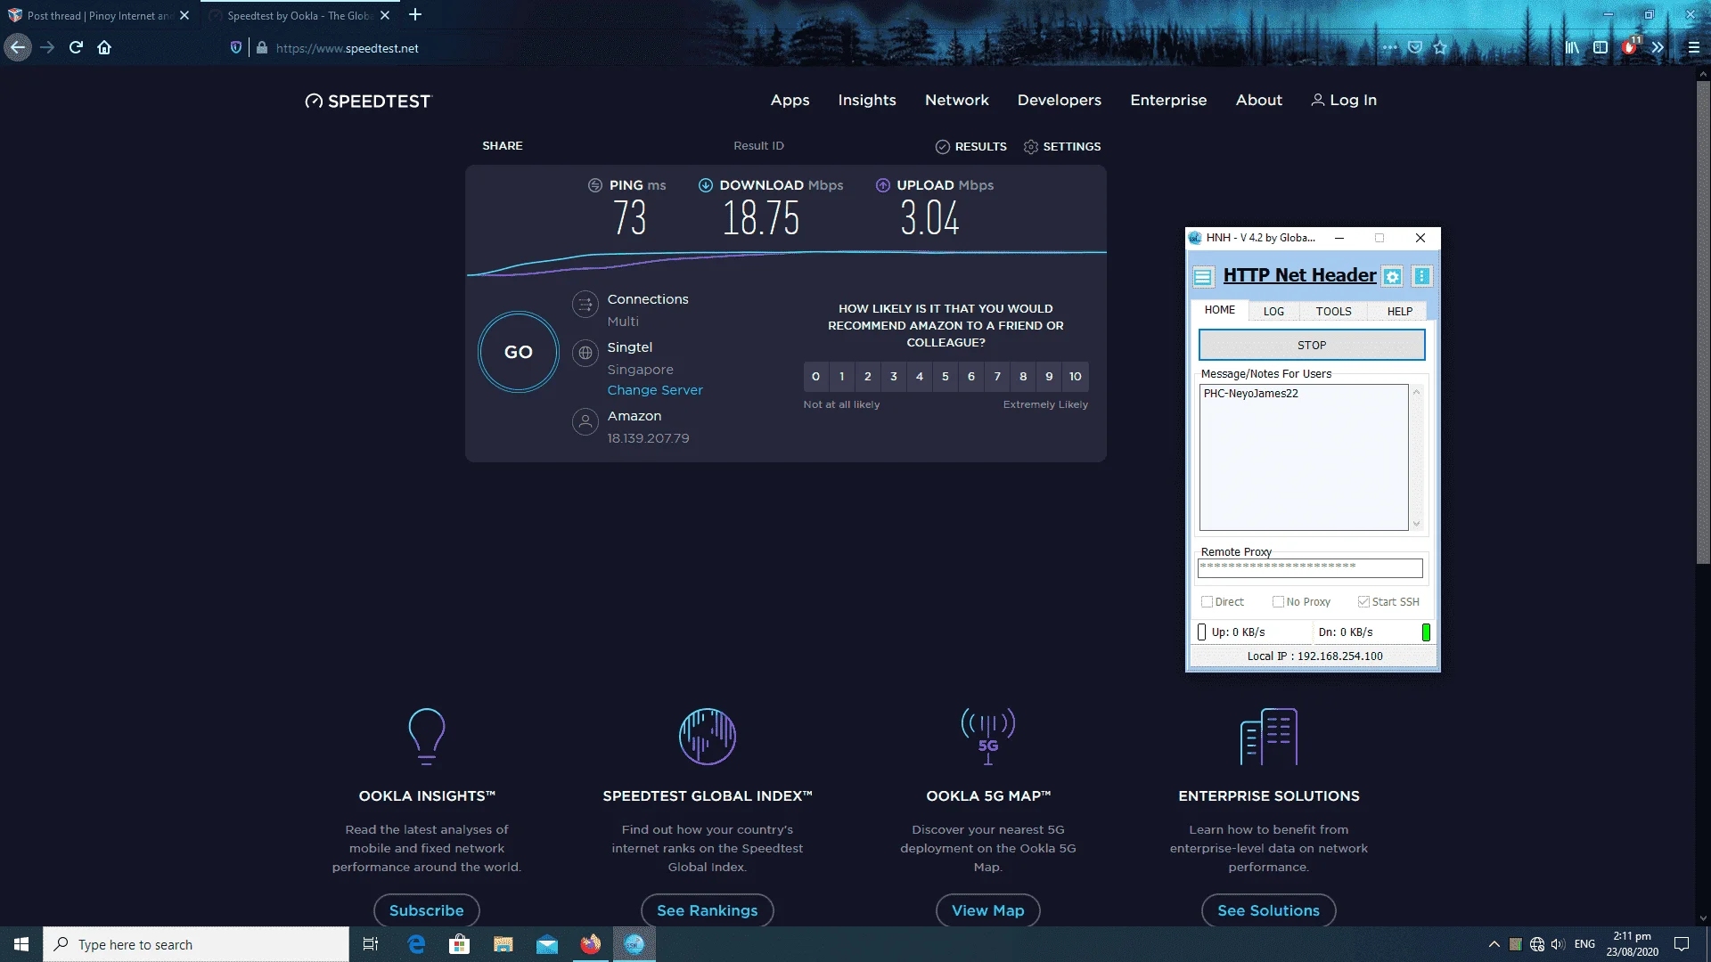The image size is (1711, 962).
Task: Open the Developers menu item
Action: coord(1059,100)
